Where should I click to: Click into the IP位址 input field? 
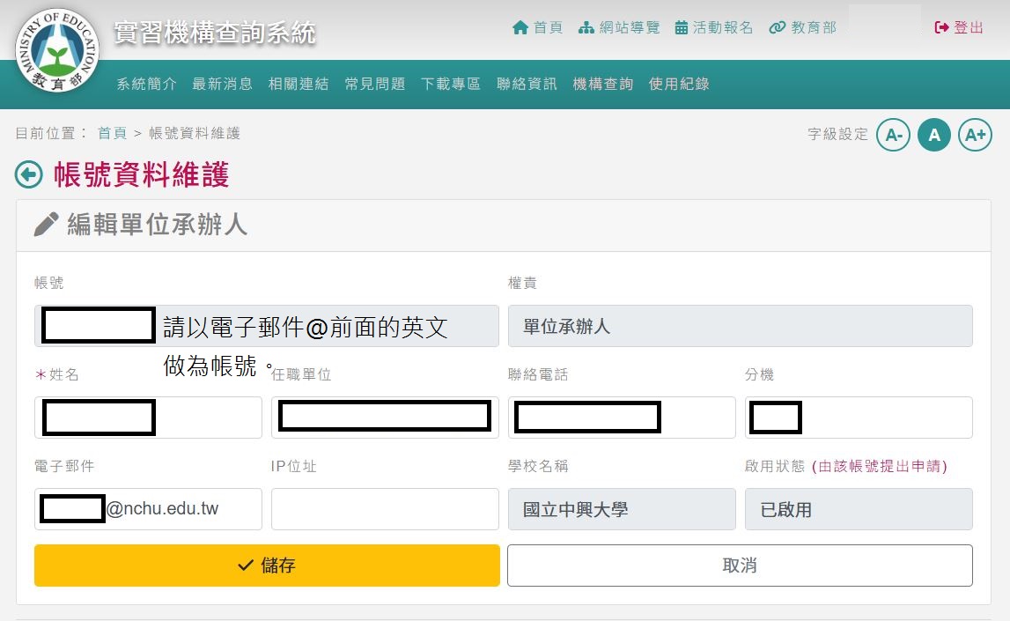click(x=385, y=509)
